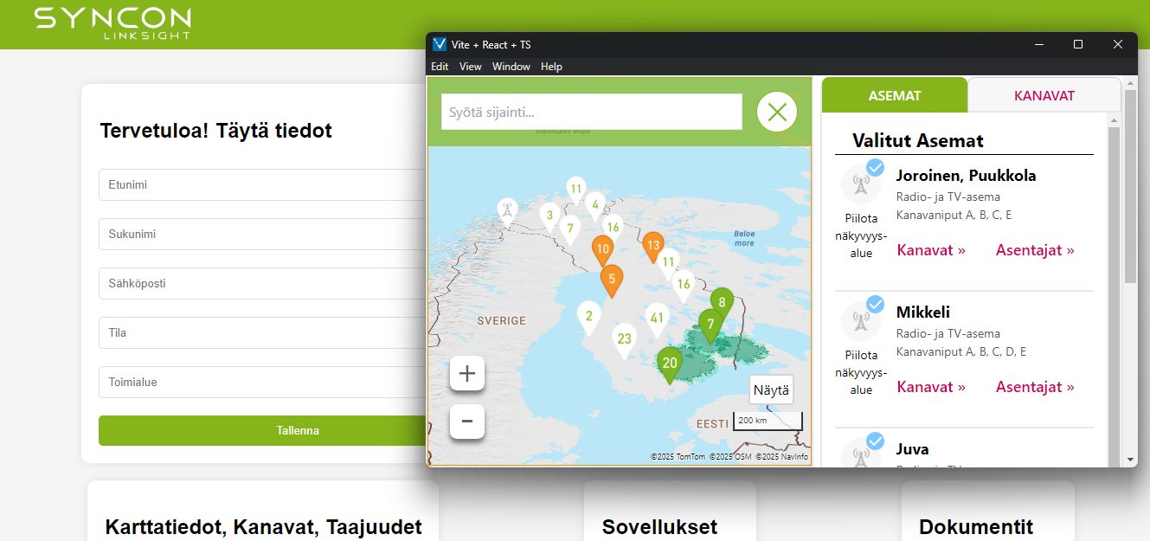The height and width of the screenshot is (541, 1150).
Task: Click the Syötä sijainti search field
Action: click(591, 112)
